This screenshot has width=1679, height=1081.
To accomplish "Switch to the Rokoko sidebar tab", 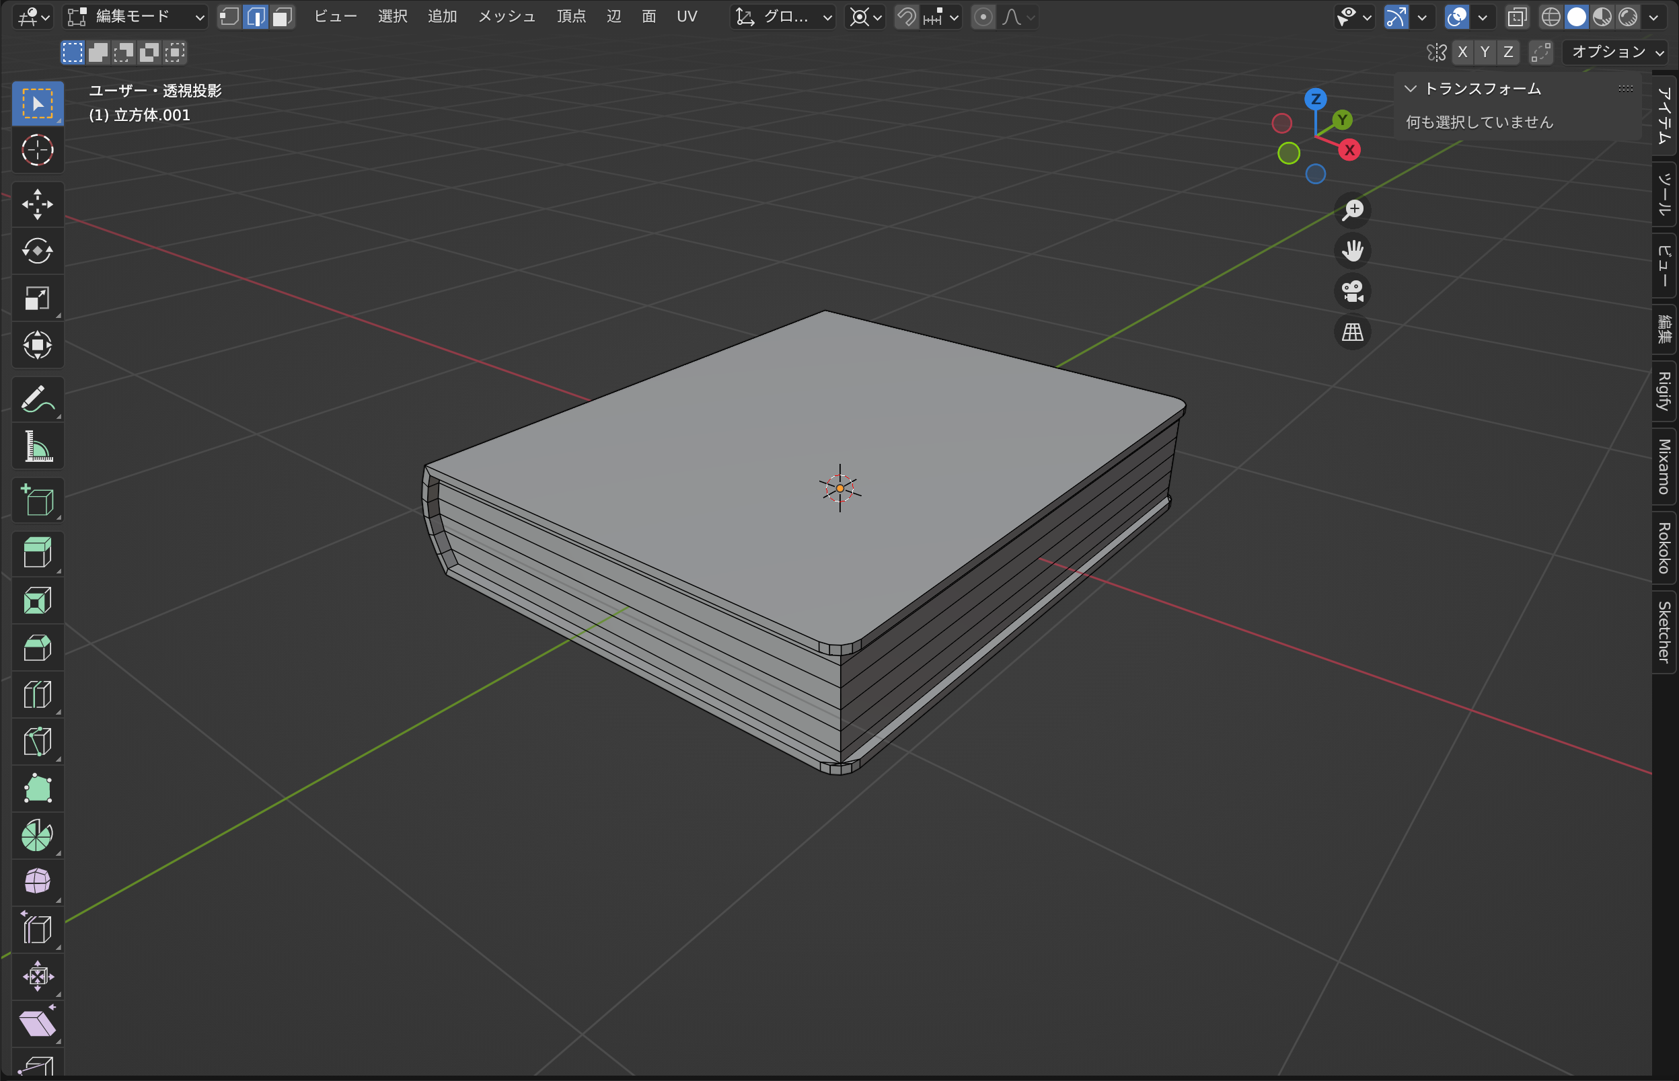I will pos(1664,548).
